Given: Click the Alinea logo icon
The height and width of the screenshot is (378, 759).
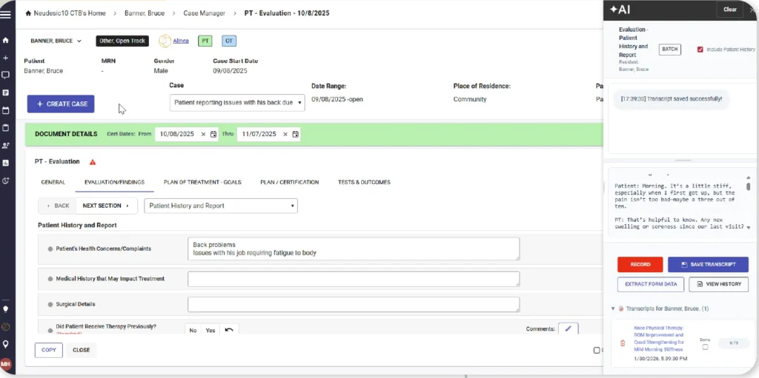Looking at the screenshot, I should pos(165,41).
